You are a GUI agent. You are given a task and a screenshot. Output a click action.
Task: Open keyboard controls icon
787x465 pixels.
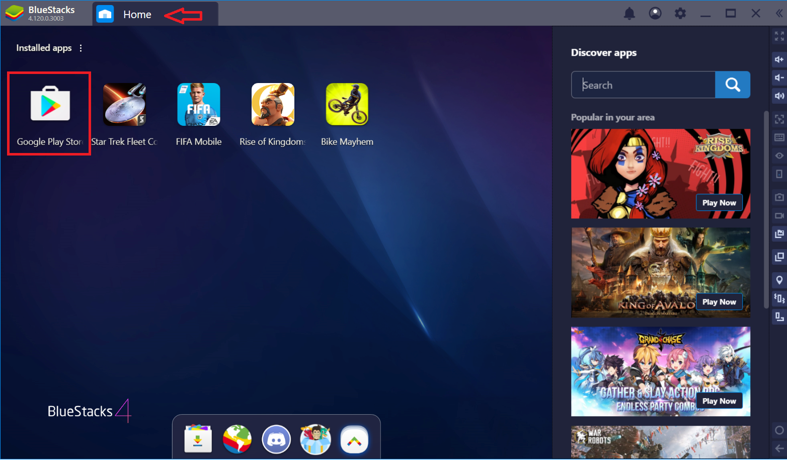pos(779,137)
